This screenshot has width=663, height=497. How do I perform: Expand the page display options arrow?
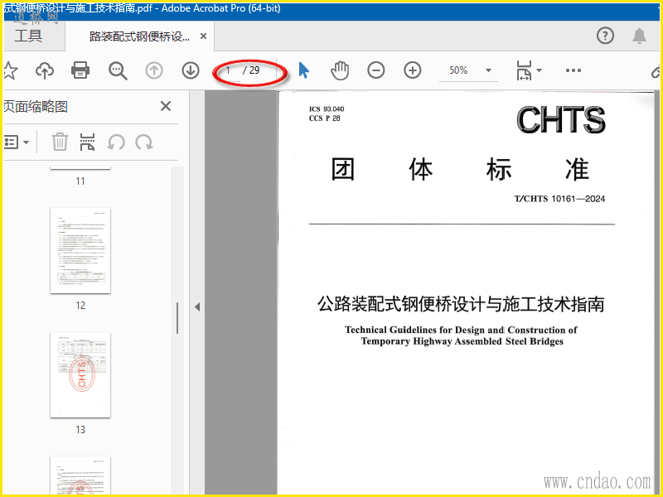tap(540, 70)
